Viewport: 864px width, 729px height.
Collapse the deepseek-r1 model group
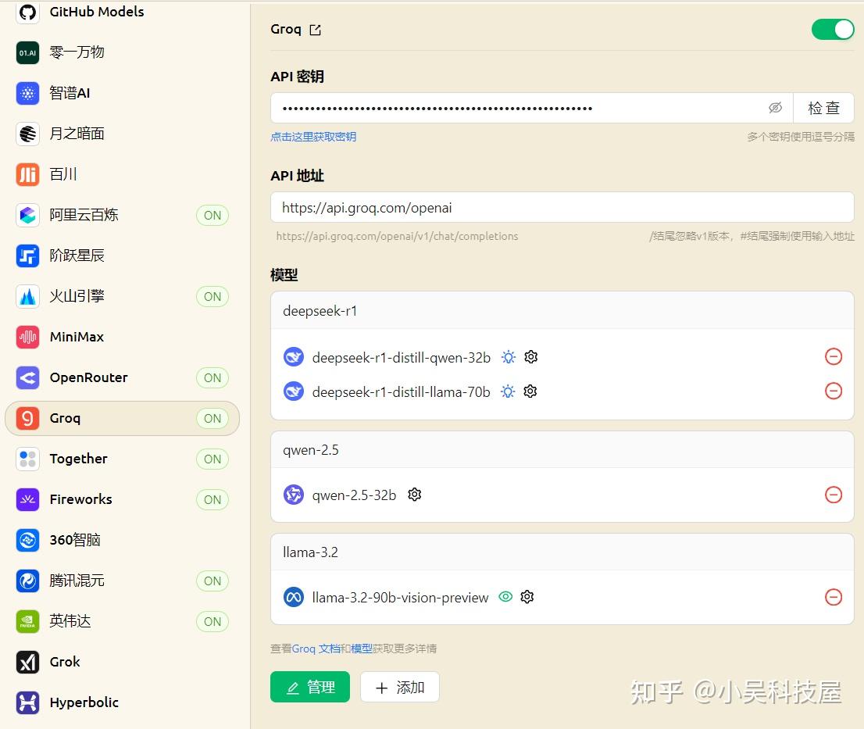(x=562, y=310)
